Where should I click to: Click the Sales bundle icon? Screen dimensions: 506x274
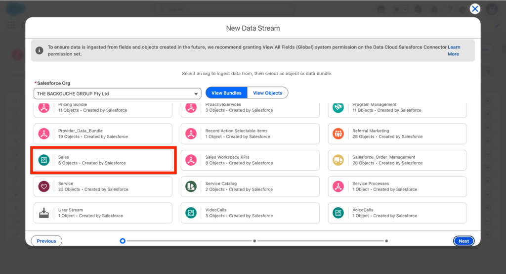click(x=44, y=160)
